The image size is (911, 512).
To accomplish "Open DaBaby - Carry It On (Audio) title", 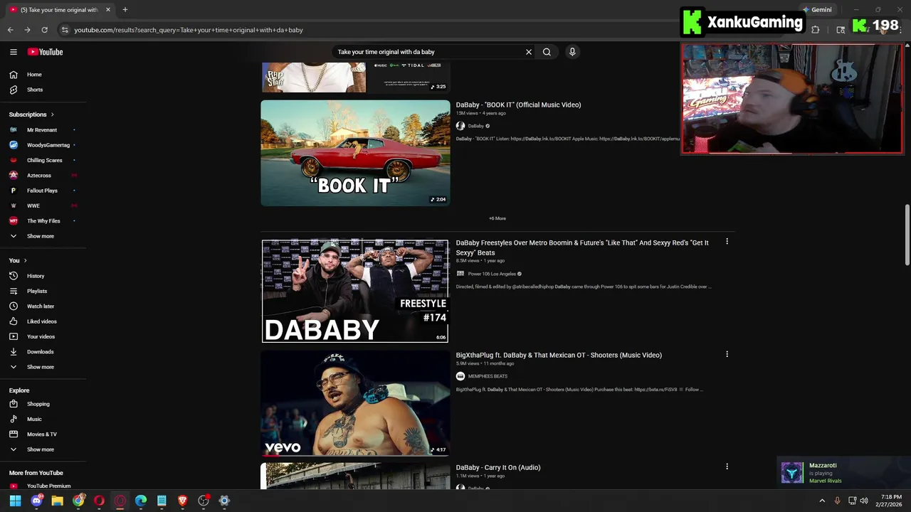I will pyautogui.click(x=498, y=467).
